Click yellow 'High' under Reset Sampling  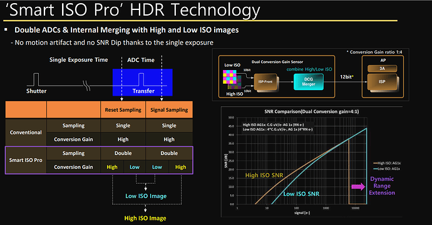click(112, 167)
